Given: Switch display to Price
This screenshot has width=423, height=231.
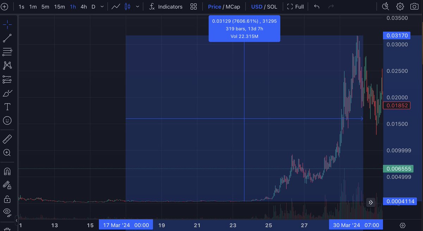Looking at the screenshot, I should (x=214, y=7).
